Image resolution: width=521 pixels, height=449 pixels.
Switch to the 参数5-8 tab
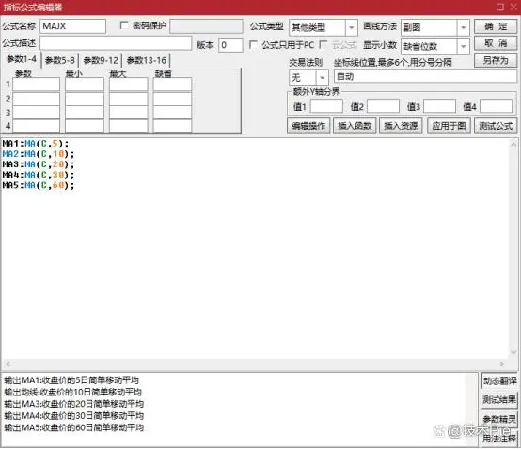tap(60, 60)
